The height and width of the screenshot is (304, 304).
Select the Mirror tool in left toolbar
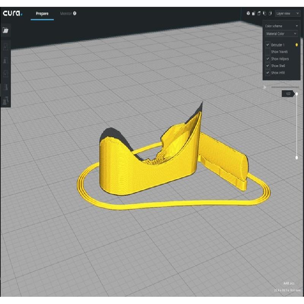(x=5, y=87)
